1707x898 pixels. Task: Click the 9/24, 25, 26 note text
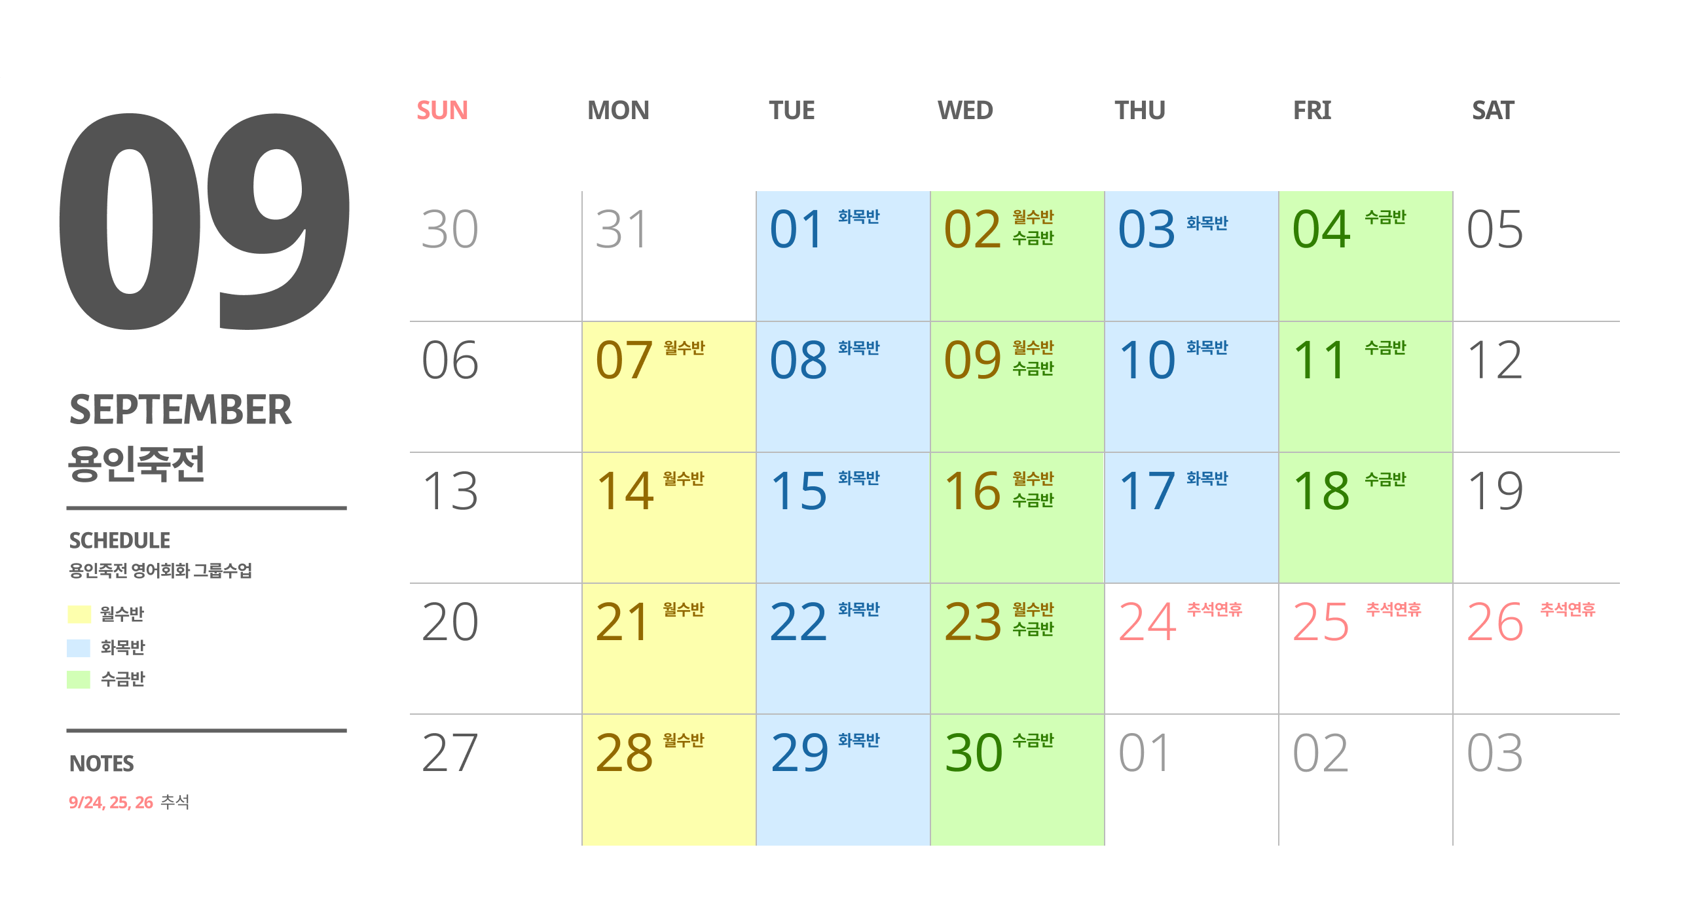[x=111, y=802]
